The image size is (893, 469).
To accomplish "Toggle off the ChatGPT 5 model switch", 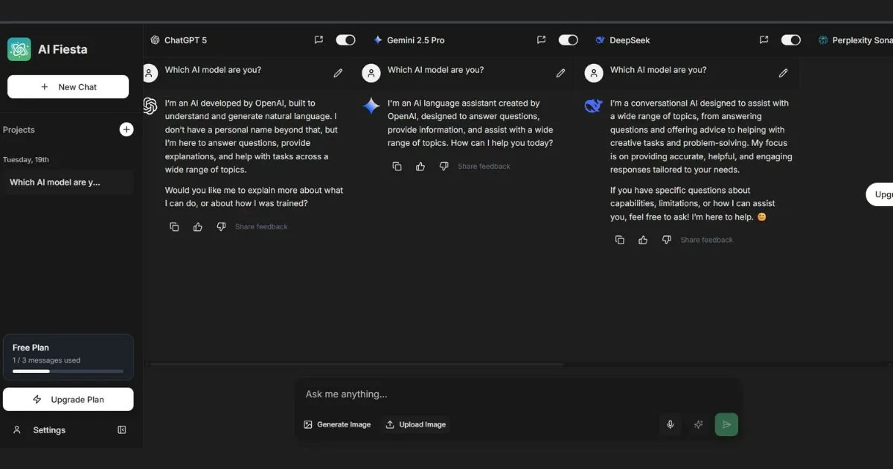I will point(345,40).
